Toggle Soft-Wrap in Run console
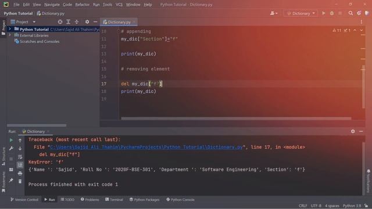This screenshot has width=372, height=209. [20, 157]
